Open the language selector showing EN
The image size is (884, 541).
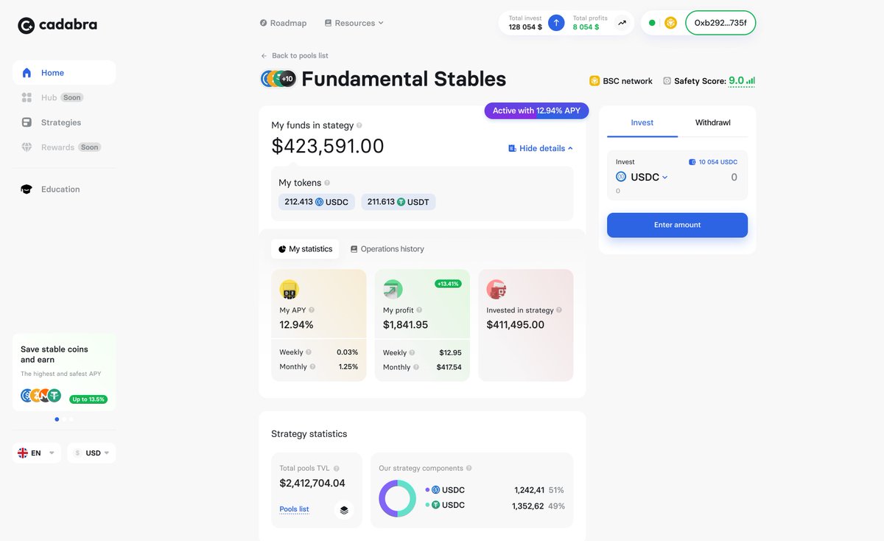pos(35,453)
